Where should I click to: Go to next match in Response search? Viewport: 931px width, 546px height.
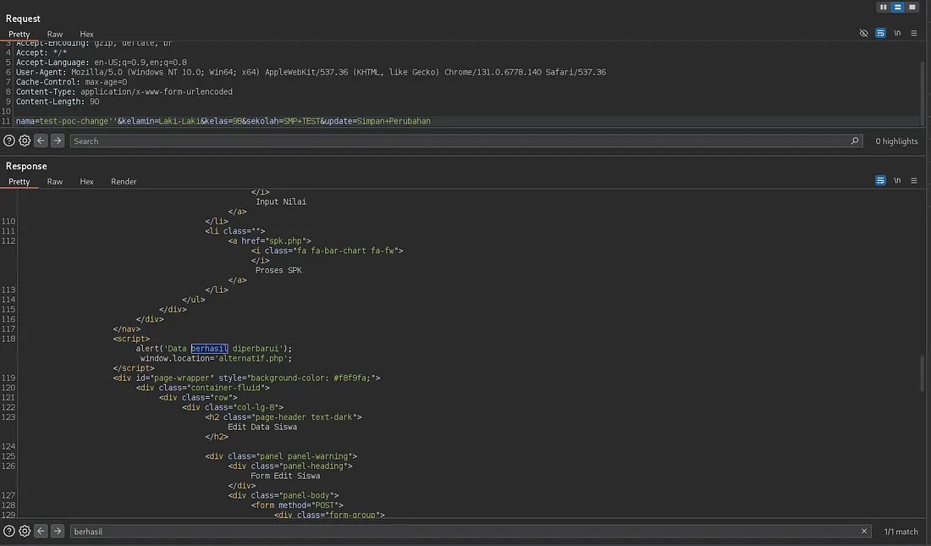coord(57,531)
